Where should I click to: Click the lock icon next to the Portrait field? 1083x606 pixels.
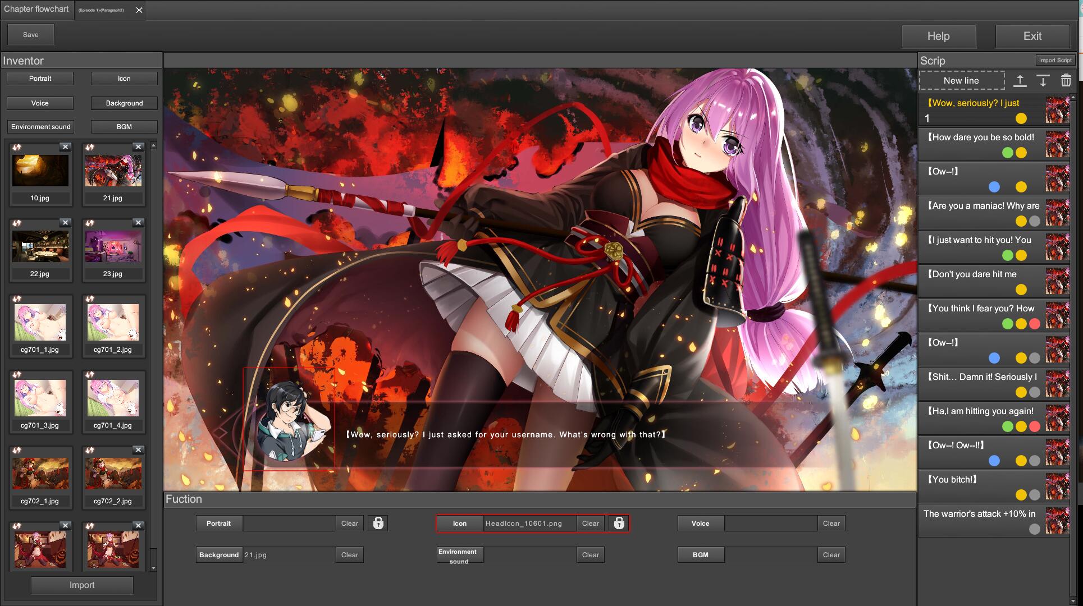pyautogui.click(x=377, y=523)
